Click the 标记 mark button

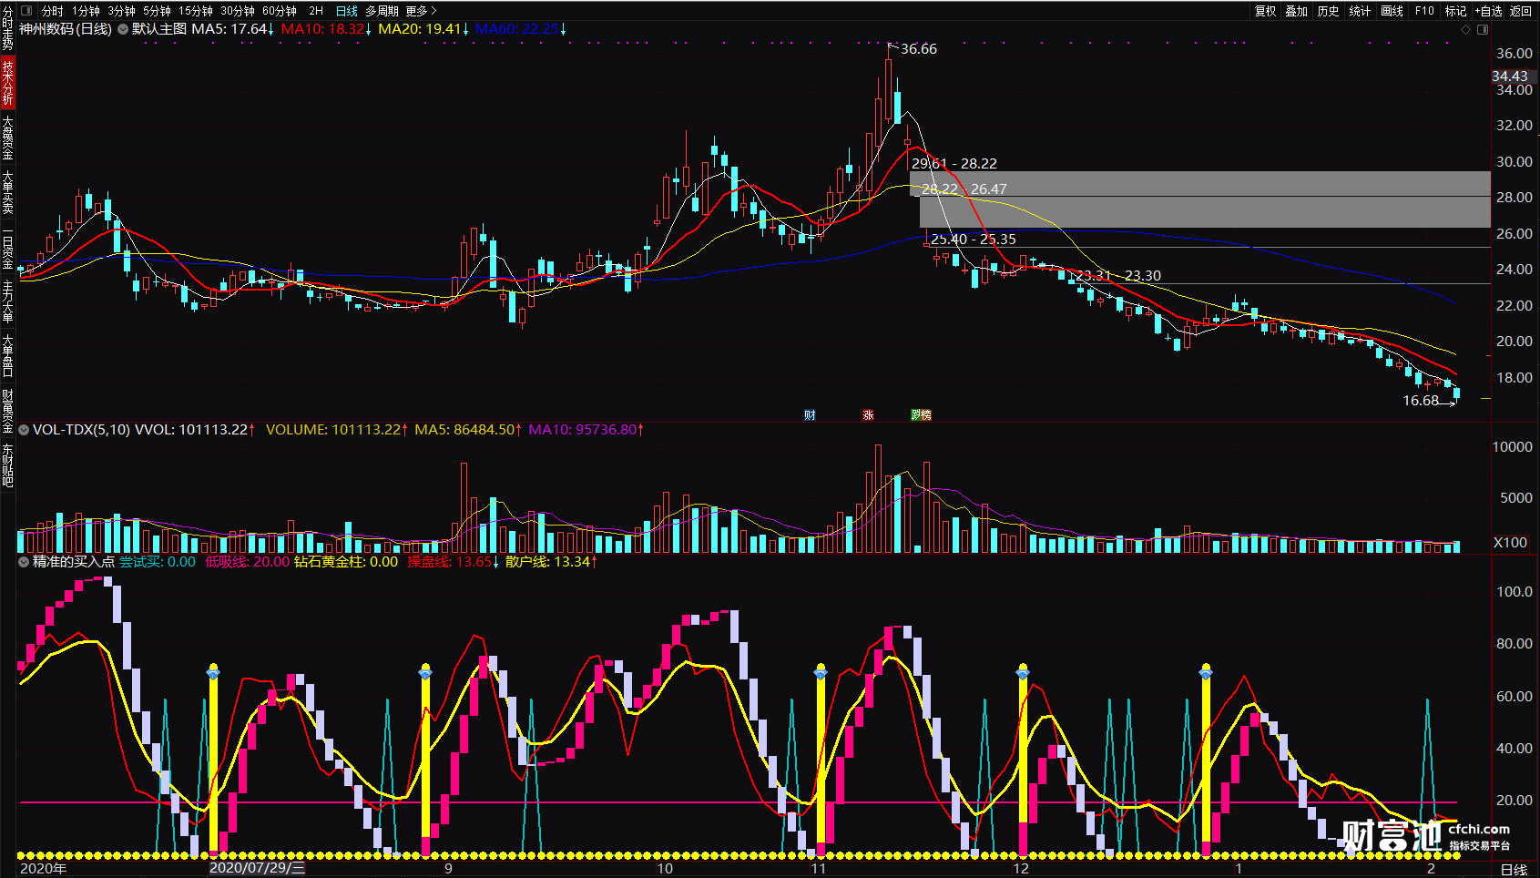1455,11
